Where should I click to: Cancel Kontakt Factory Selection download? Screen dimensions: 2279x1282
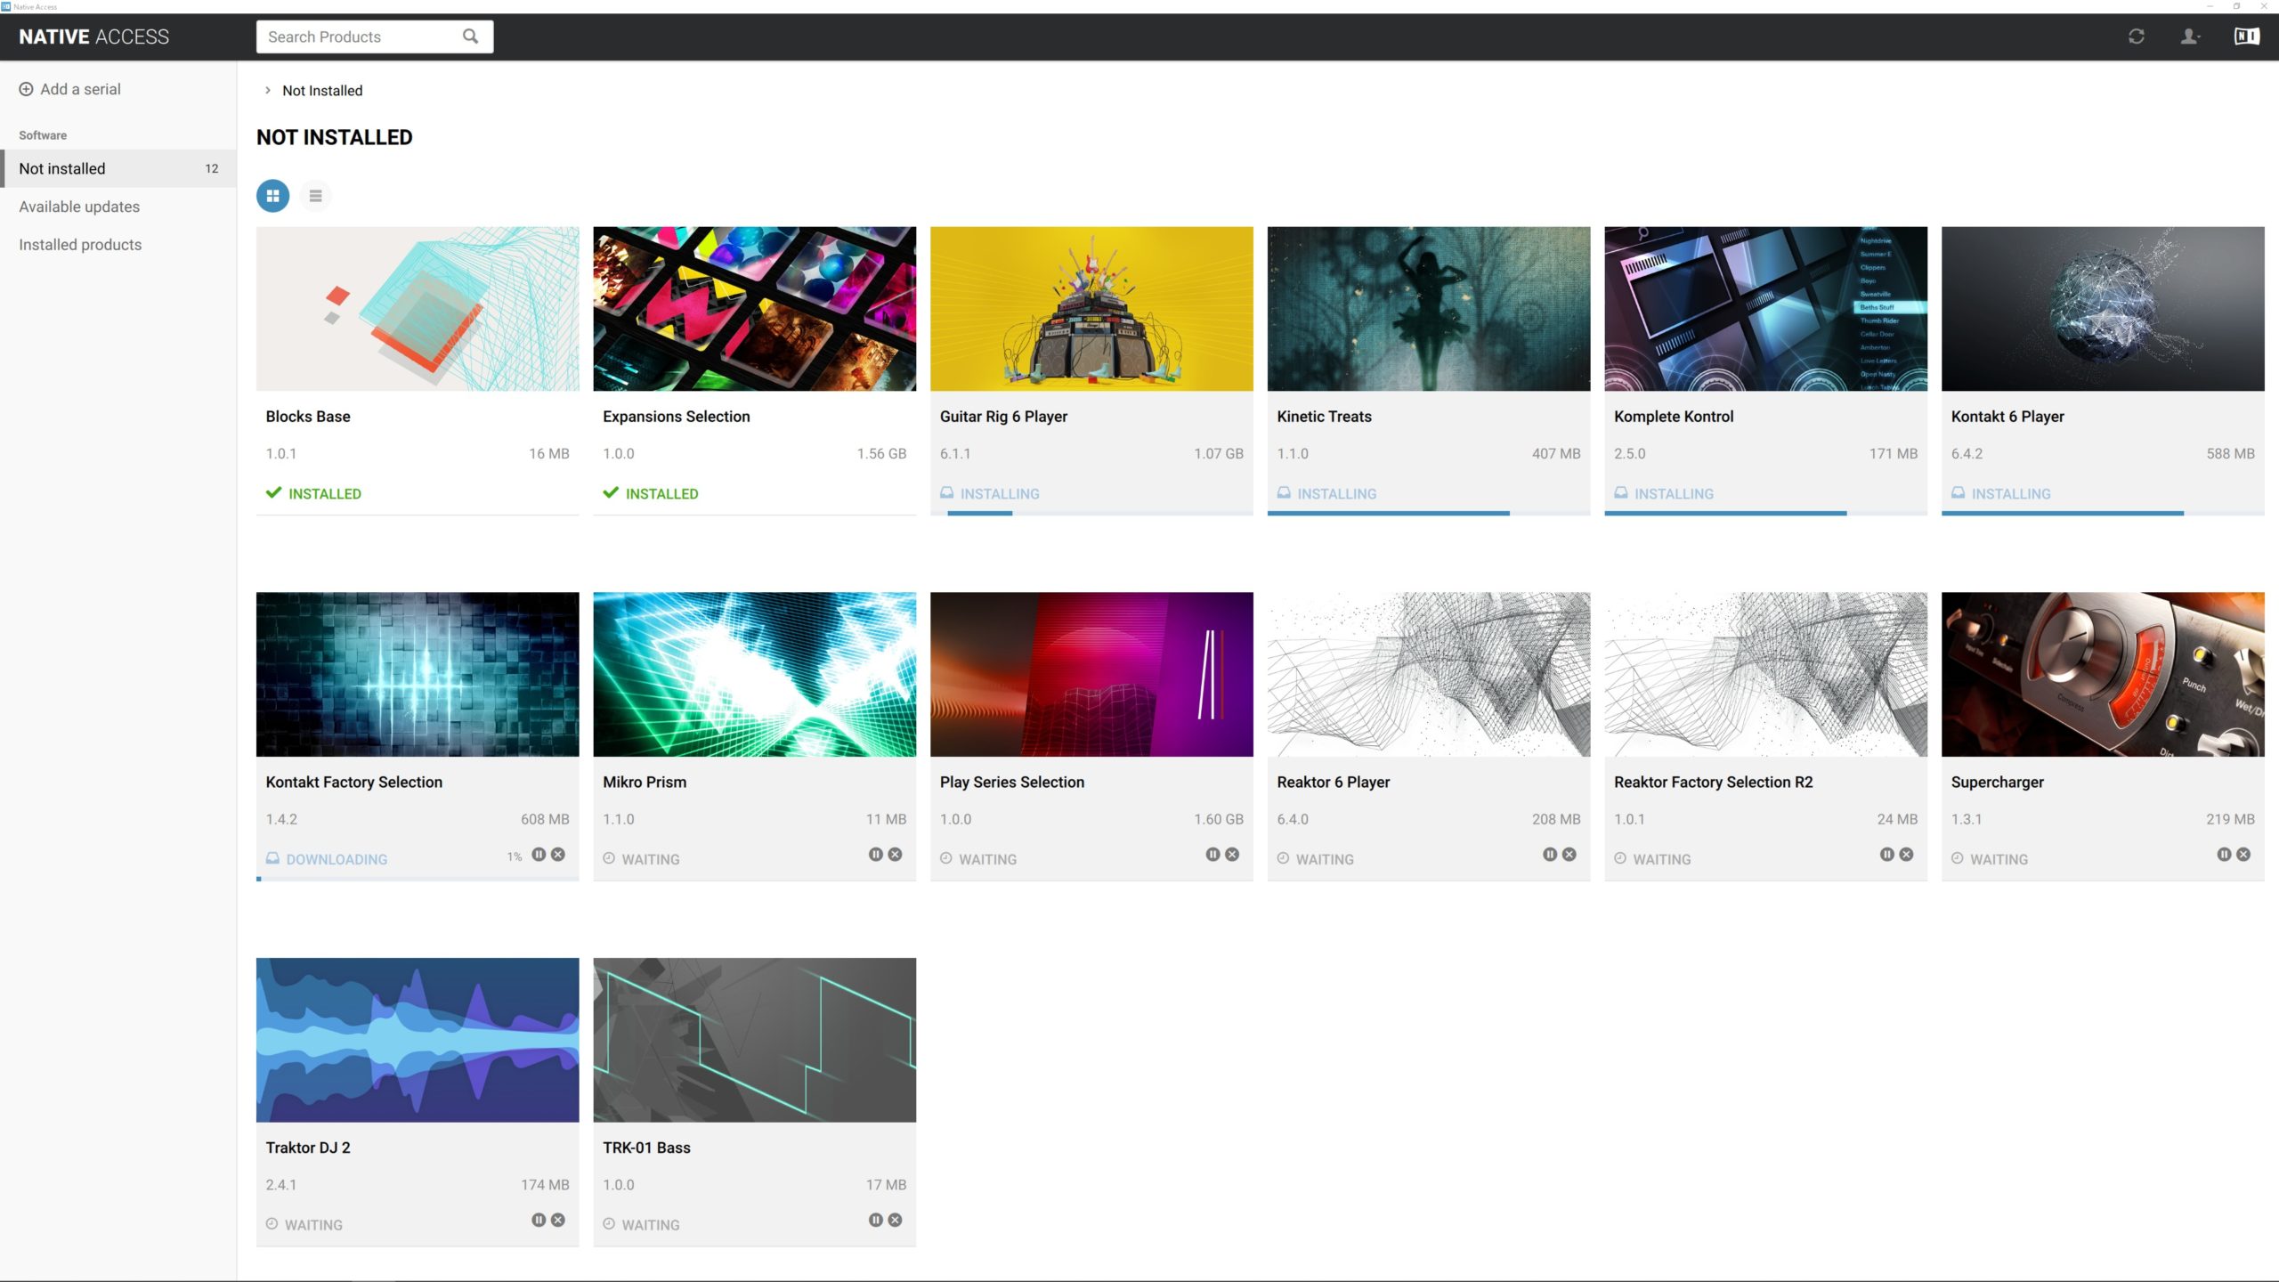tap(558, 855)
